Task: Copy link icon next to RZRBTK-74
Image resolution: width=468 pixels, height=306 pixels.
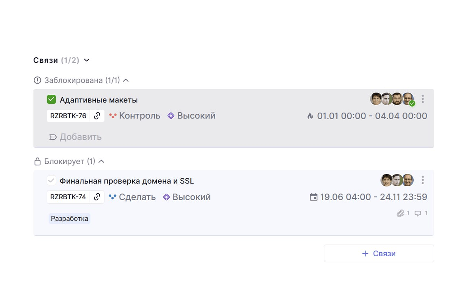Action: [97, 197]
